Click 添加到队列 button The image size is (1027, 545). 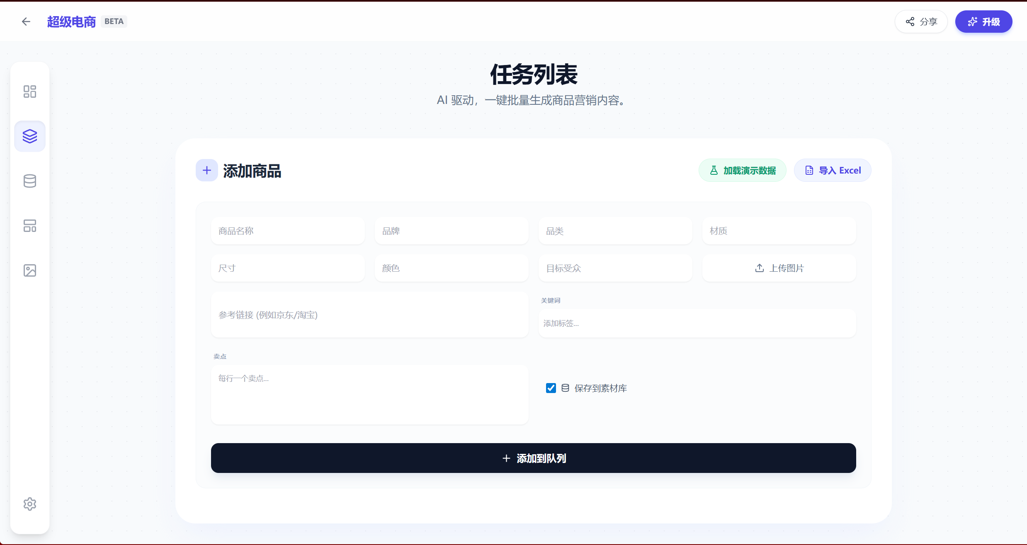[533, 458]
